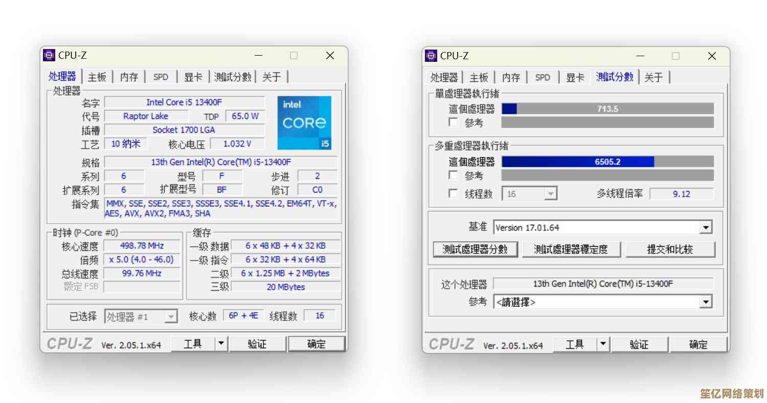
Task: Enable the 參考 checkbox under single-thread section
Action: pos(453,123)
